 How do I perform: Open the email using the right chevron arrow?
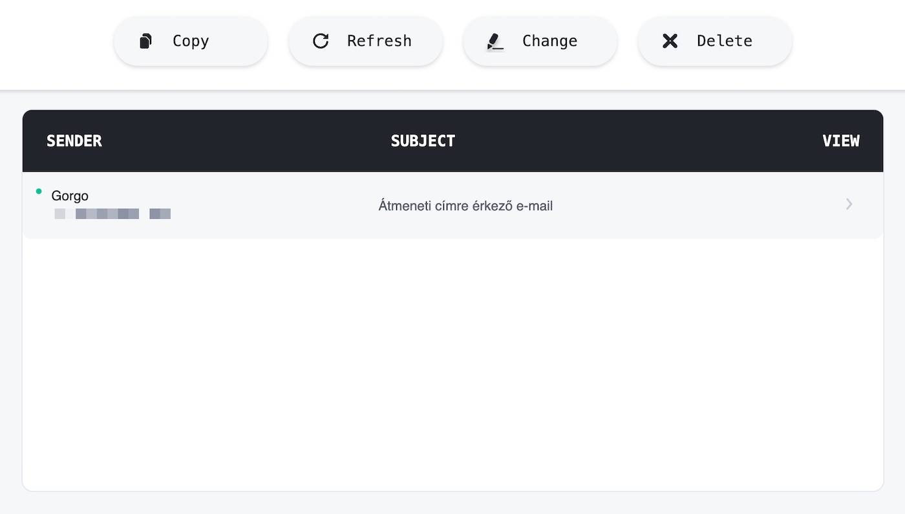coord(849,204)
